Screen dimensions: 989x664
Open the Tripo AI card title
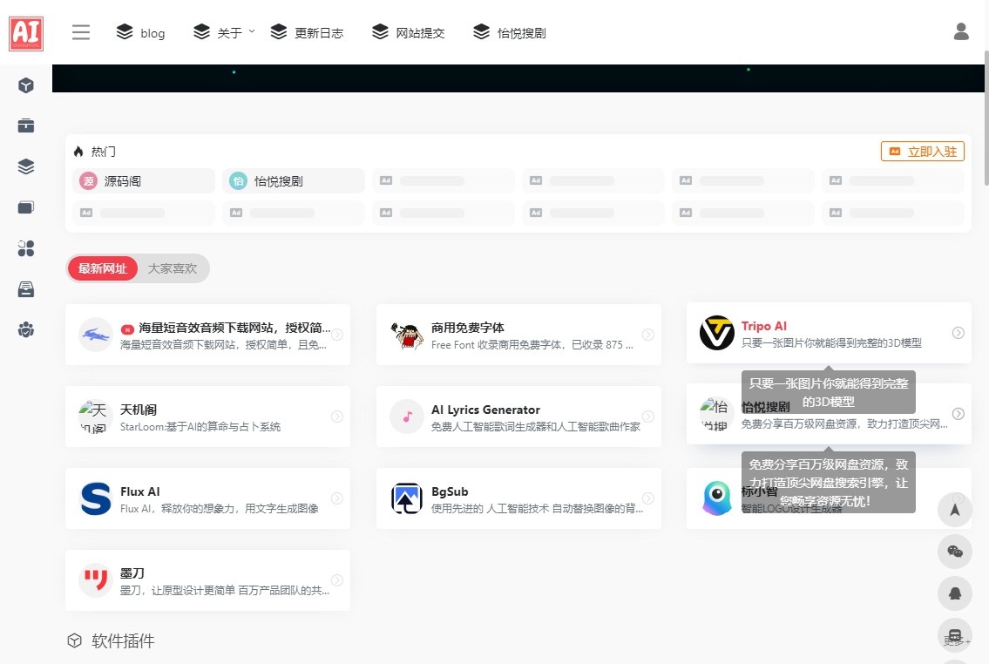click(764, 326)
